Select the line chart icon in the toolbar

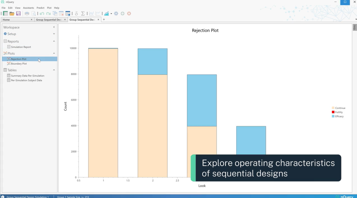coord(91,13)
